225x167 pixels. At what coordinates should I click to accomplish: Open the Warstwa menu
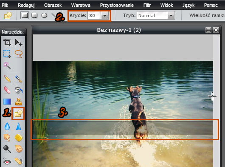pyautogui.click(x=81, y=5)
